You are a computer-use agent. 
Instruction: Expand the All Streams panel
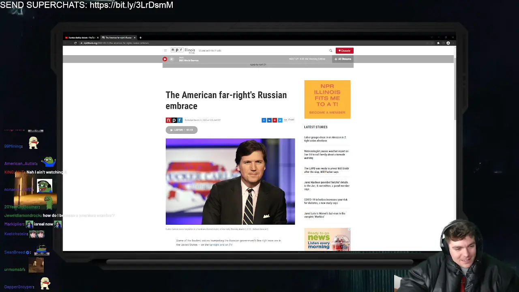pos(343,59)
